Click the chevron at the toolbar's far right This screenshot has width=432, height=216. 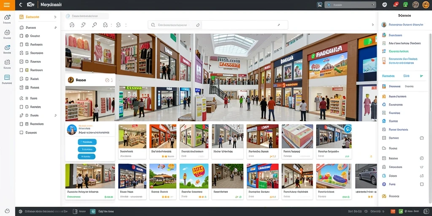373,25
